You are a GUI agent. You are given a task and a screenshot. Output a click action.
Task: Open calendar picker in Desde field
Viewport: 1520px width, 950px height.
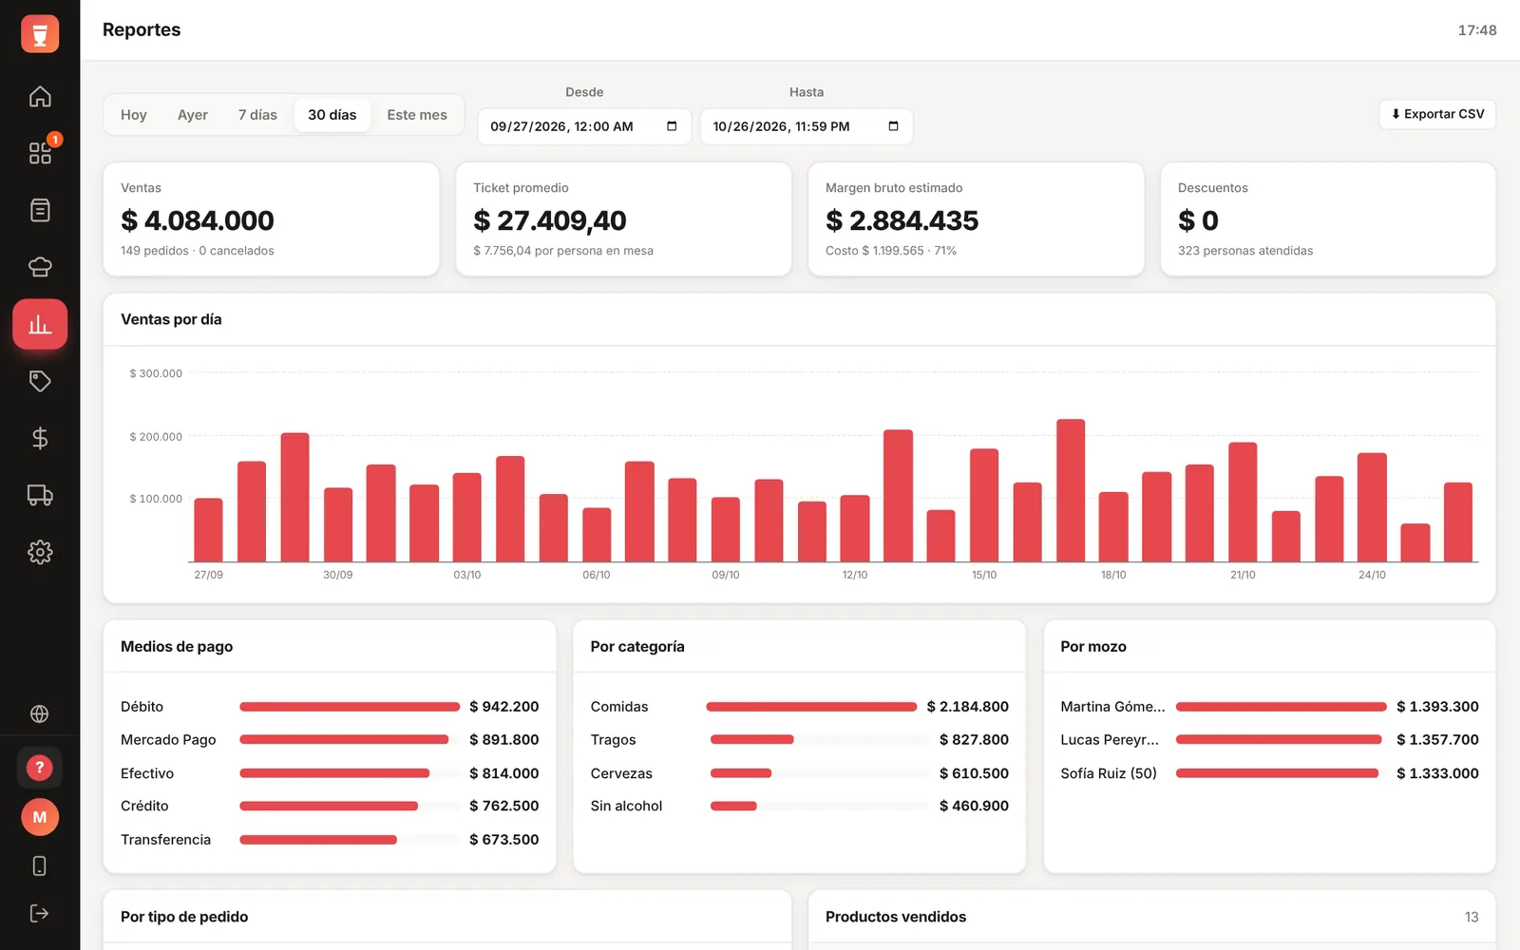click(x=672, y=126)
